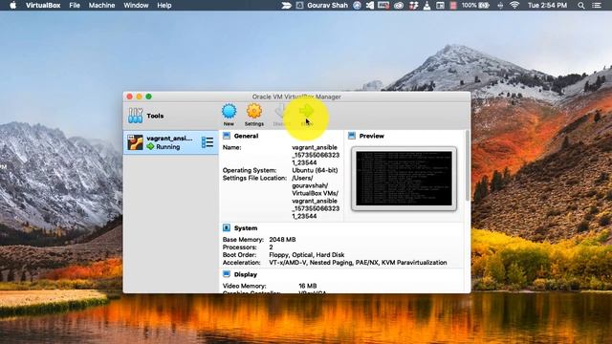Screen dimensions: 612x344
Task: Click the System section heading
Action: [x=246, y=227]
